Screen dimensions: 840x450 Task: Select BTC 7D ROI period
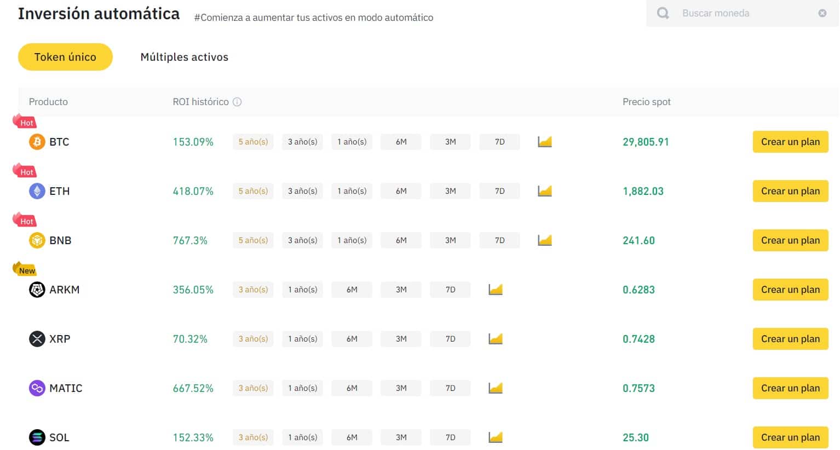click(499, 142)
